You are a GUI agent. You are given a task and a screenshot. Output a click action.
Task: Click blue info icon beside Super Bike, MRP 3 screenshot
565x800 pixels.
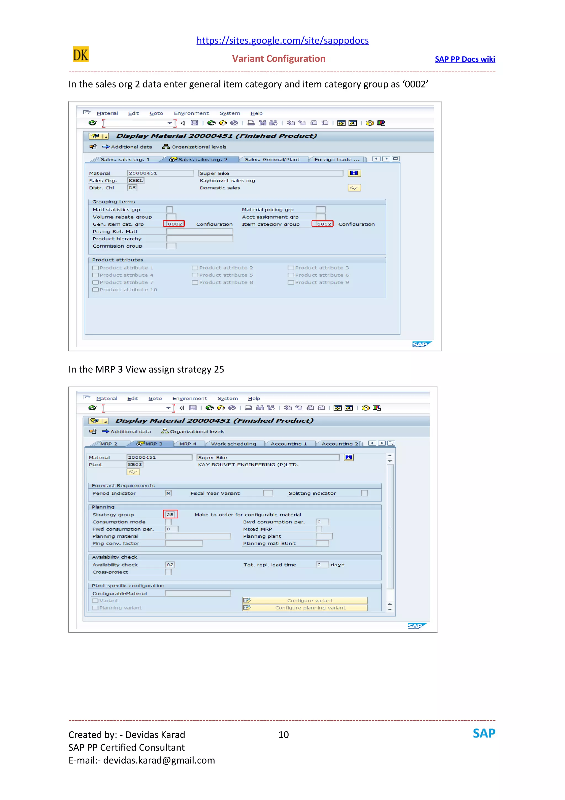[x=349, y=457]
